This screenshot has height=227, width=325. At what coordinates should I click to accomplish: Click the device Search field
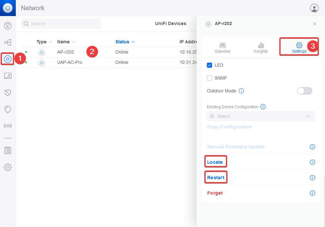[x=61, y=24]
